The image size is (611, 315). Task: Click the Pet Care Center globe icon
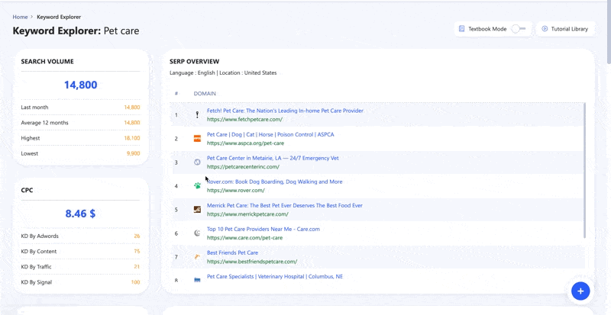[198, 162]
